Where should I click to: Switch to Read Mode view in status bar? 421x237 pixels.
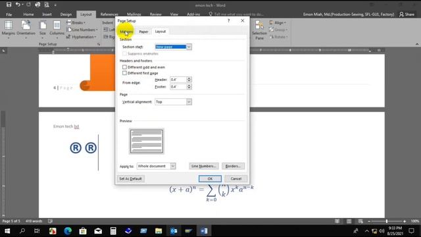(x=337, y=221)
